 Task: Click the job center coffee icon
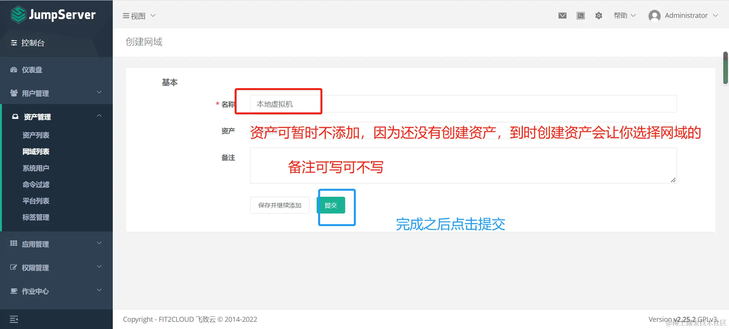(14, 291)
